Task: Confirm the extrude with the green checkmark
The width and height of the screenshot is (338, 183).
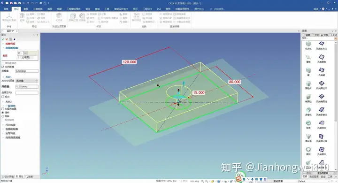Action: click(x=3, y=39)
